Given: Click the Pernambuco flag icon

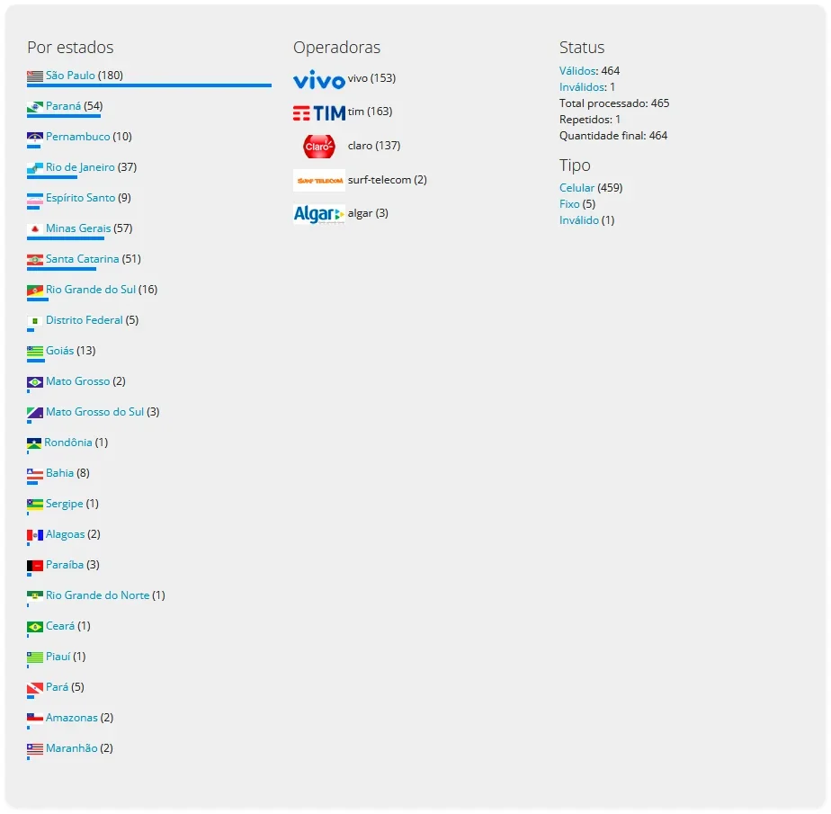Looking at the screenshot, I should [x=35, y=138].
